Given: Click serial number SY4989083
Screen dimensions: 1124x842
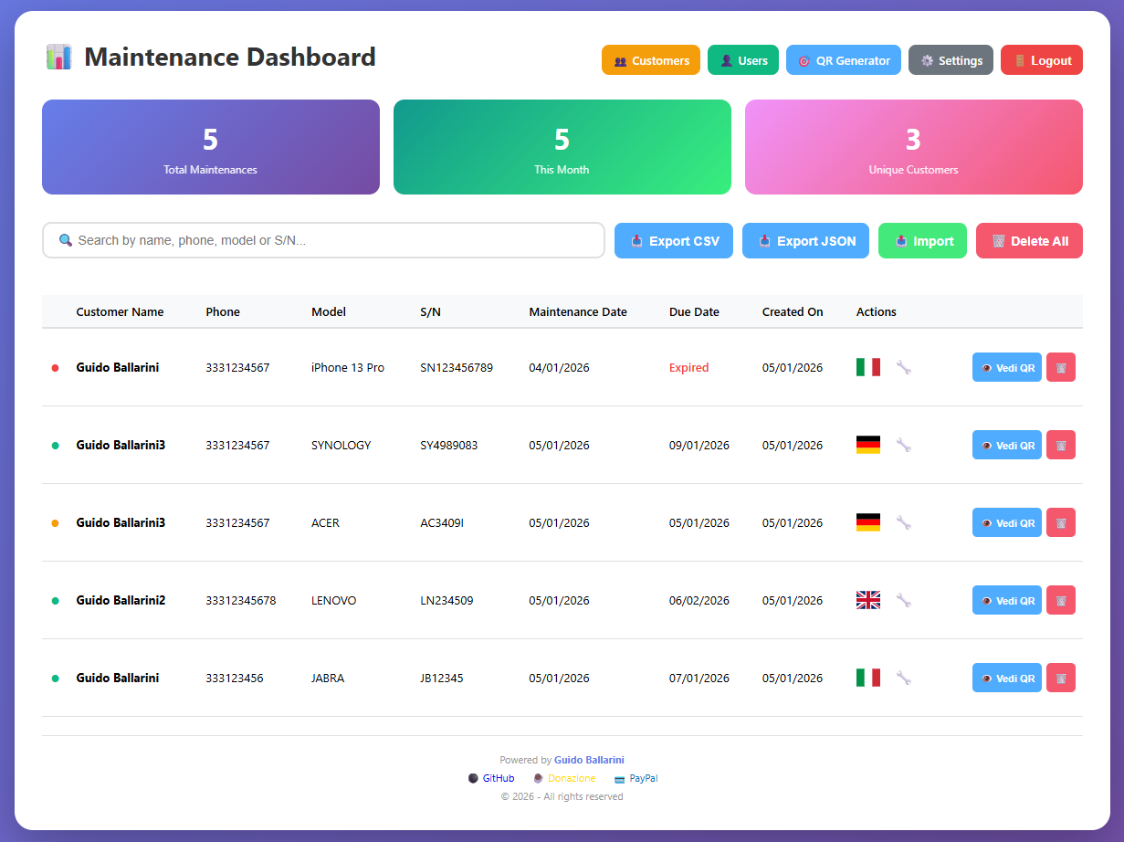Looking at the screenshot, I should [448, 445].
